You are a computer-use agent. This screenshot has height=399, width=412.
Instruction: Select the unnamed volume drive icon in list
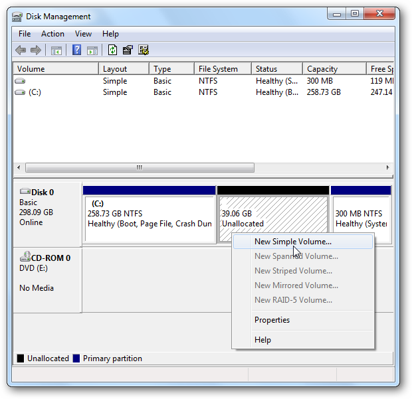click(20, 81)
